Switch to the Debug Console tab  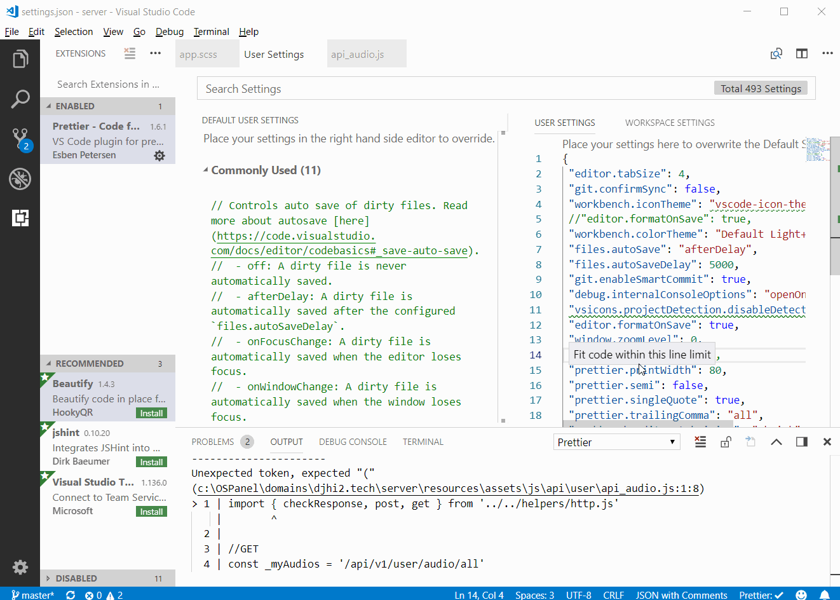pos(353,442)
